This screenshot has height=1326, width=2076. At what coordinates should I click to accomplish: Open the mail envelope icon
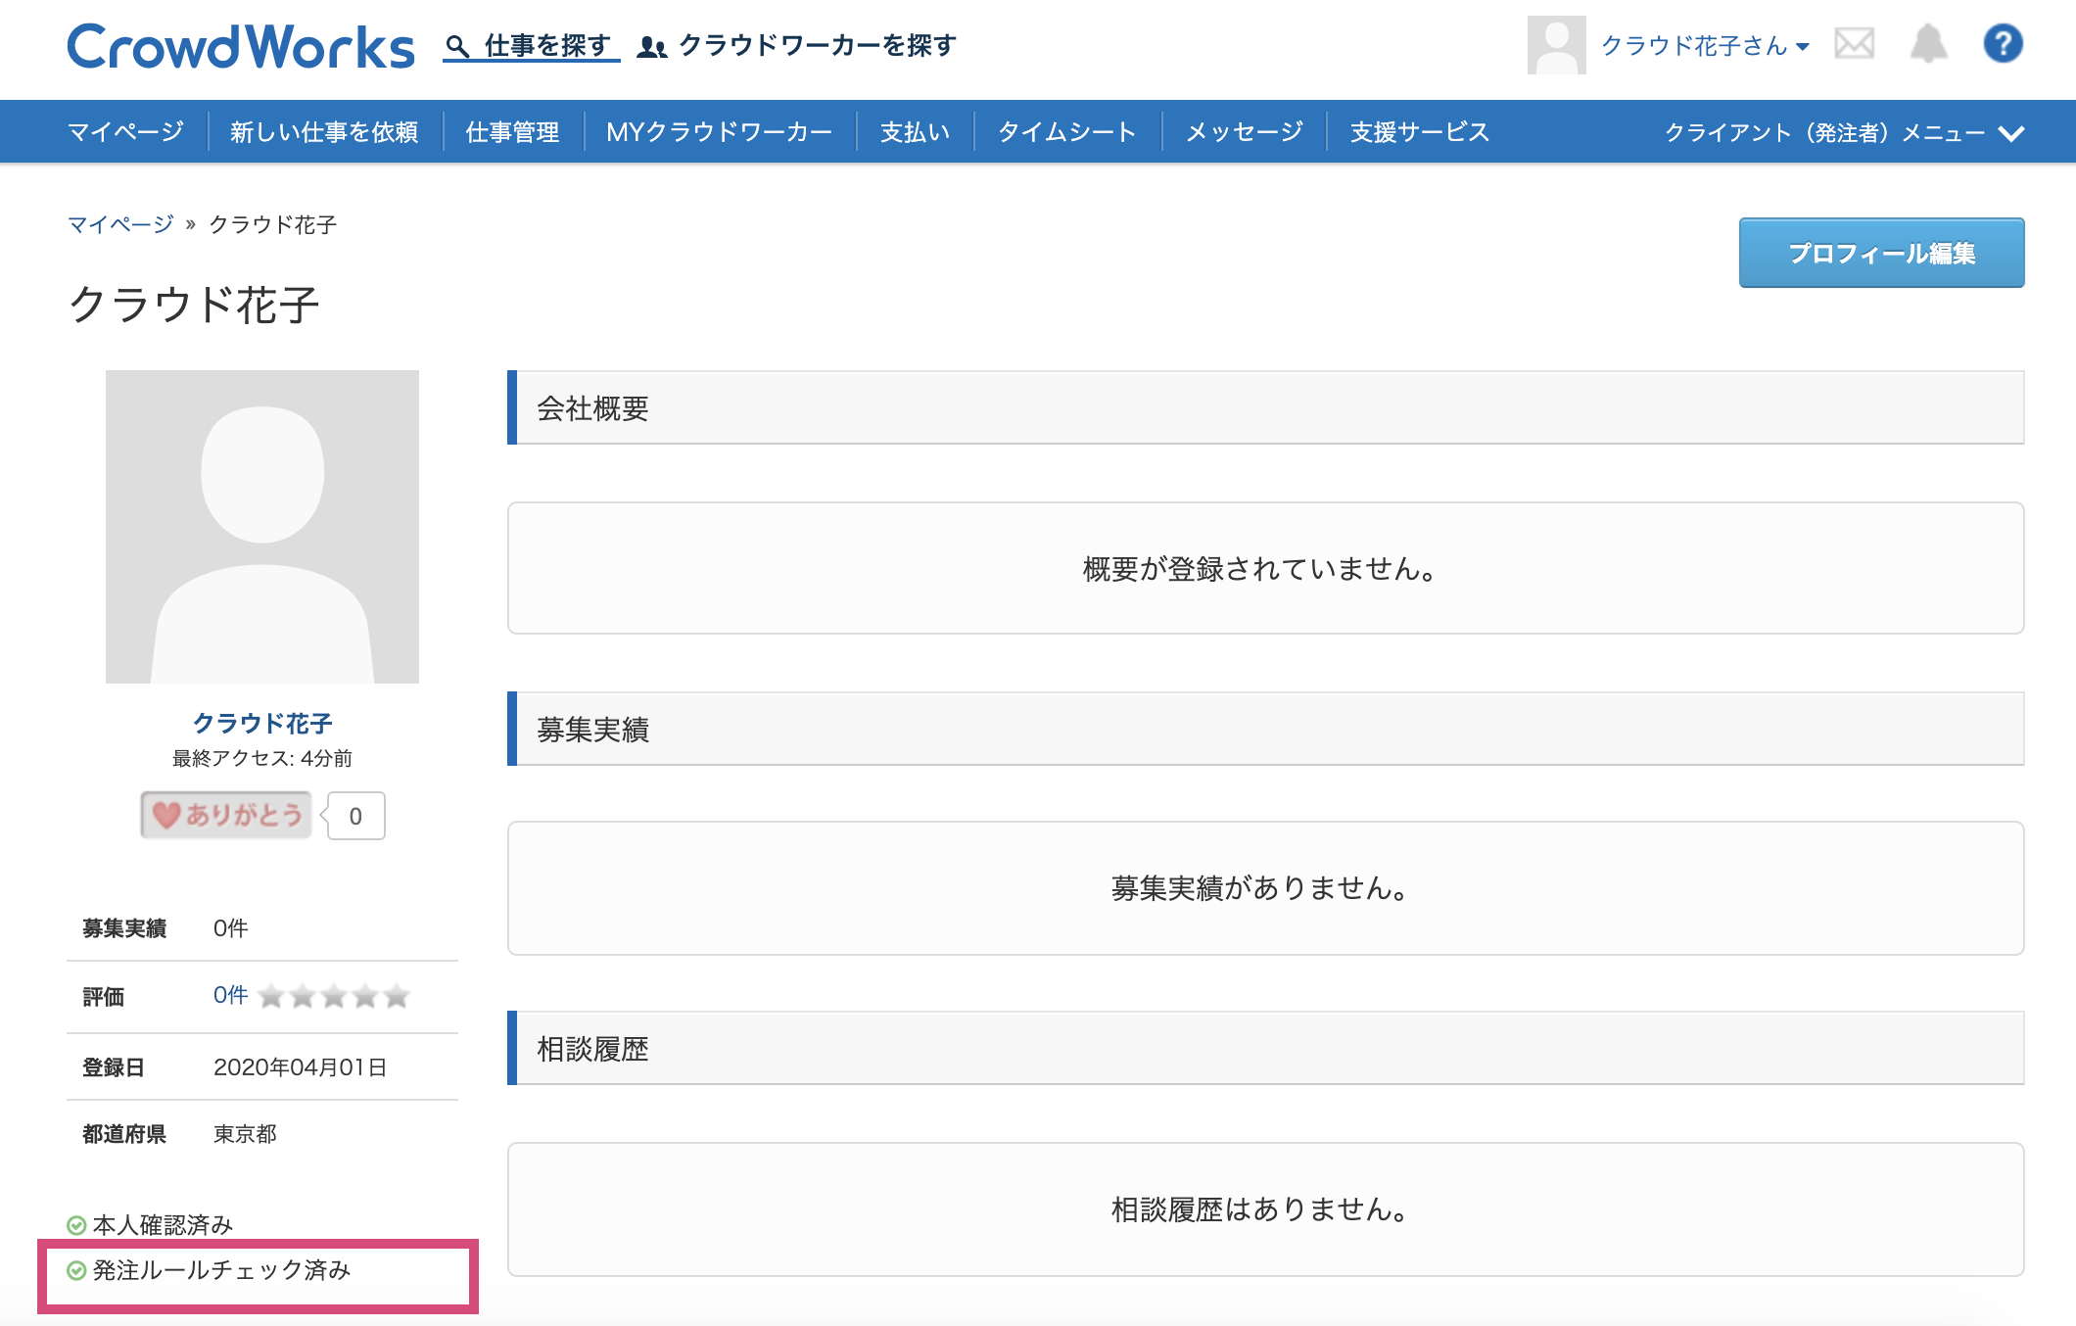click(x=1854, y=44)
